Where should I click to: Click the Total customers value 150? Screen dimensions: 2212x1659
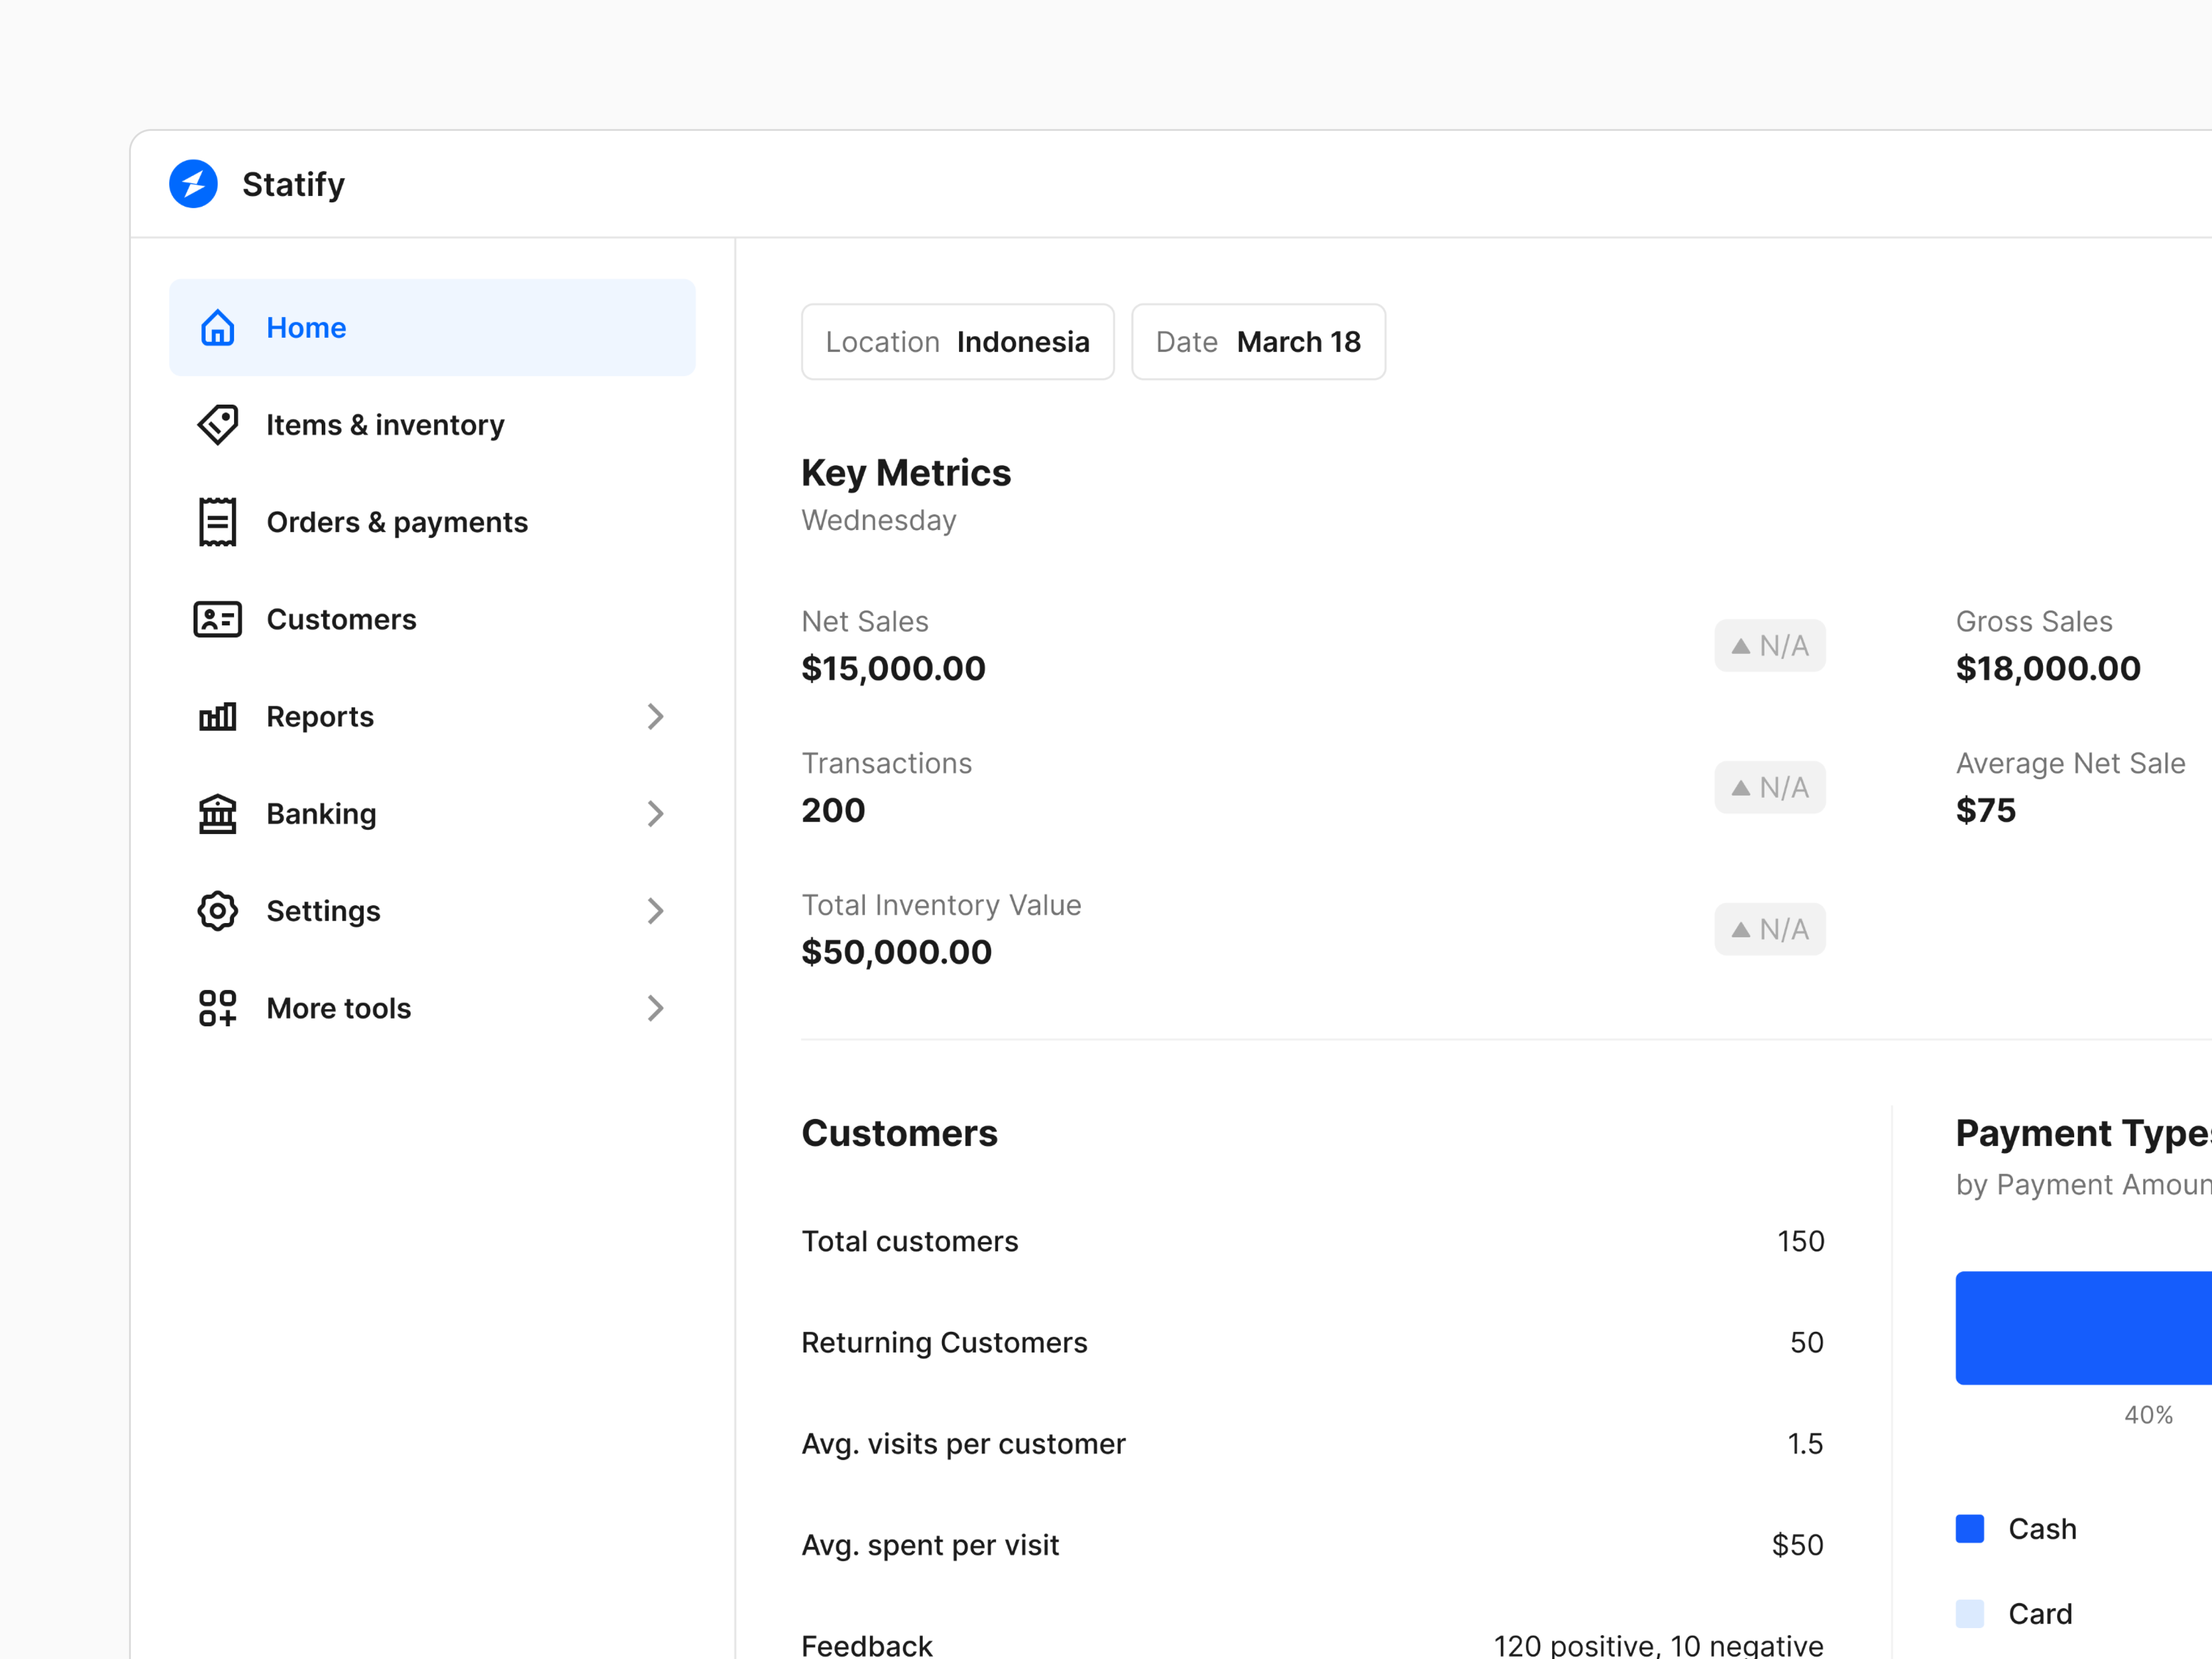(1801, 1241)
